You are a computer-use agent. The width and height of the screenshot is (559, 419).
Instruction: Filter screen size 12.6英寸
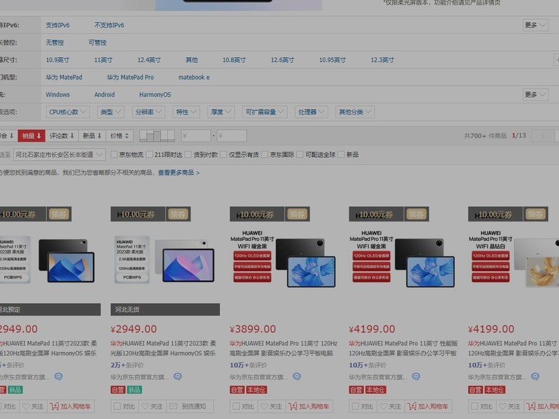coord(282,60)
